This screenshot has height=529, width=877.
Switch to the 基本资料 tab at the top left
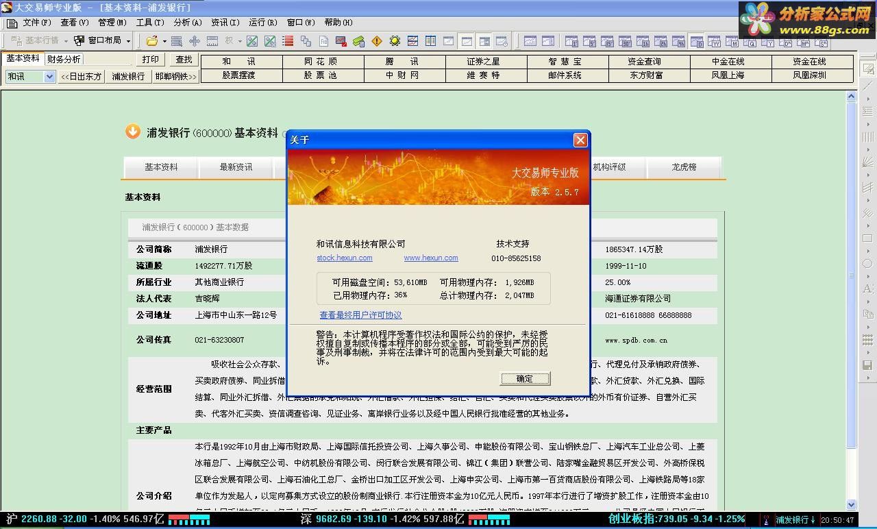tap(23, 59)
